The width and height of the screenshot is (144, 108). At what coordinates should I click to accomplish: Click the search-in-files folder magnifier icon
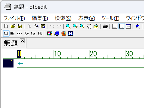[96, 26]
